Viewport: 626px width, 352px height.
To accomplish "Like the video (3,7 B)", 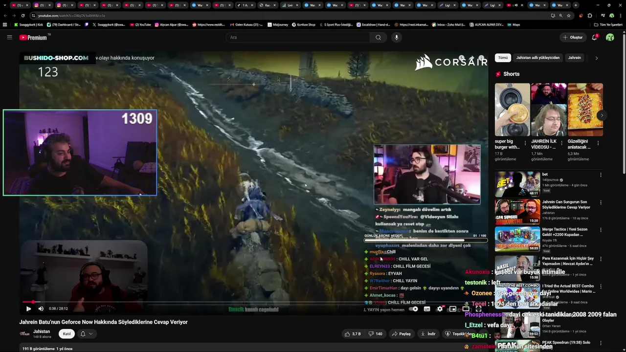I will click(353, 334).
